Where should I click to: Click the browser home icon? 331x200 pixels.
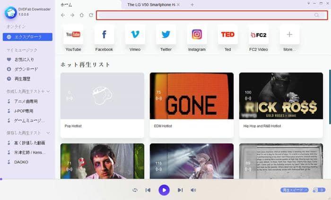81,15
